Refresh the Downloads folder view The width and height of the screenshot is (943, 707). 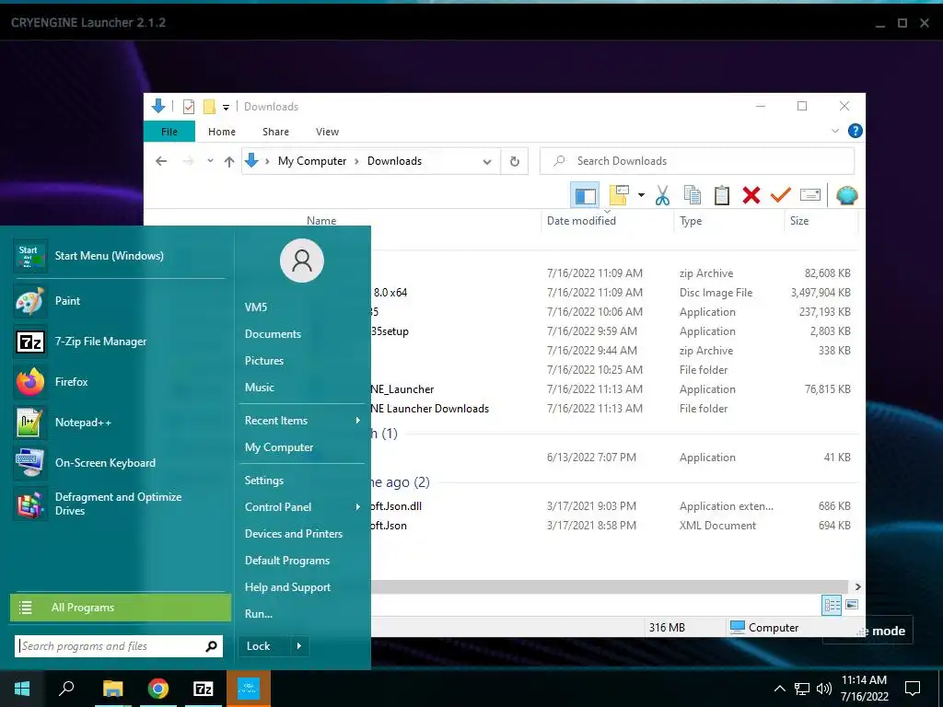pyautogui.click(x=514, y=161)
